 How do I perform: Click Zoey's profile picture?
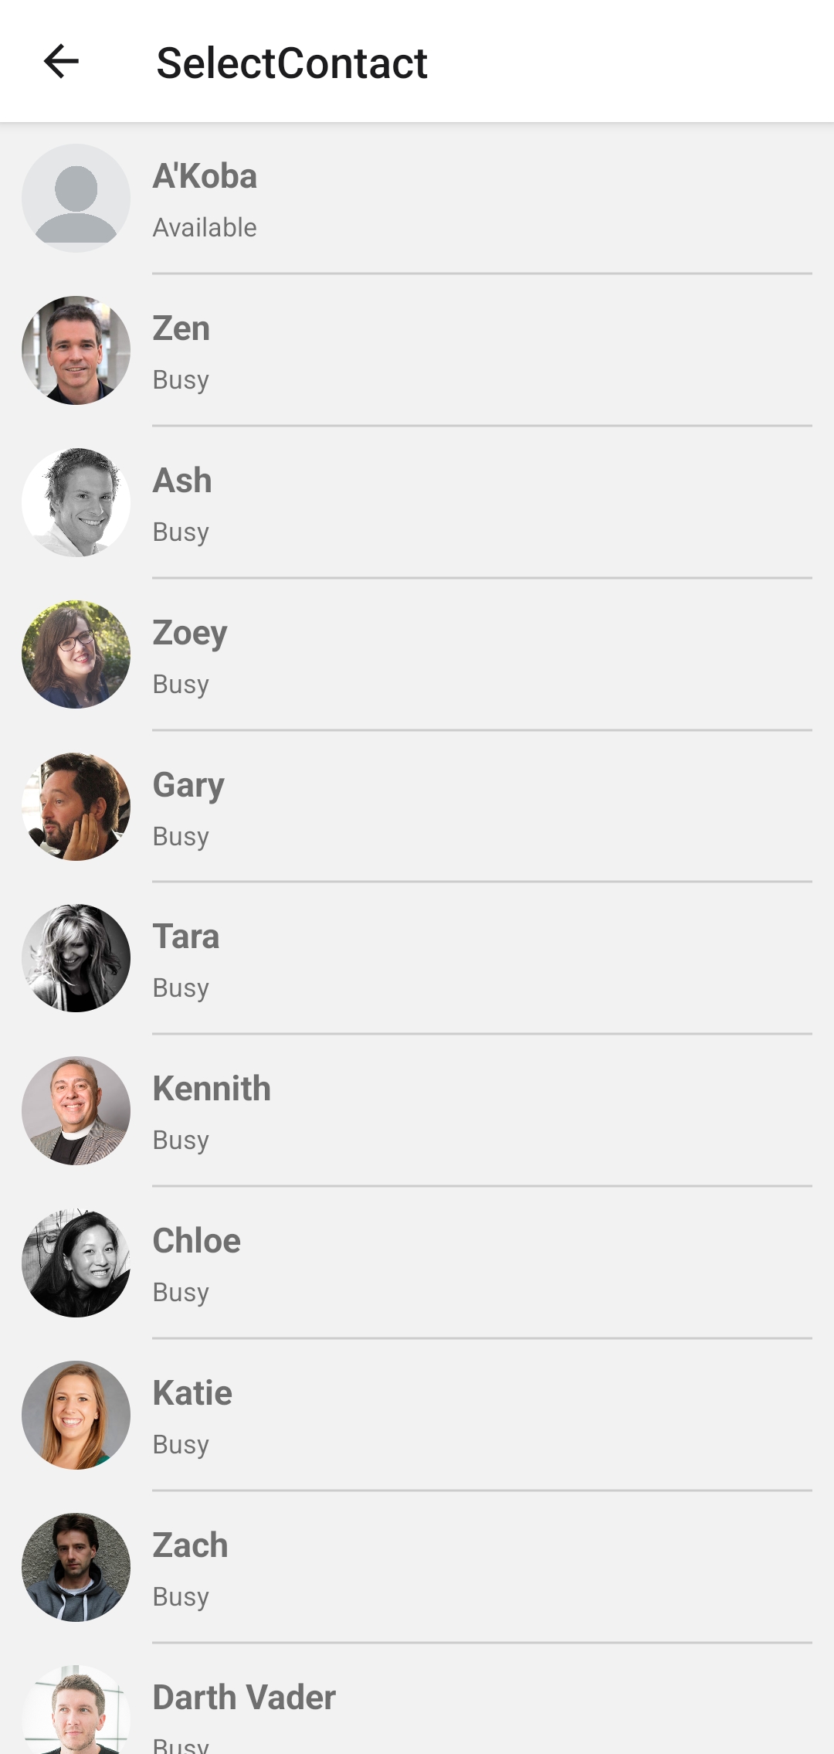tap(76, 654)
